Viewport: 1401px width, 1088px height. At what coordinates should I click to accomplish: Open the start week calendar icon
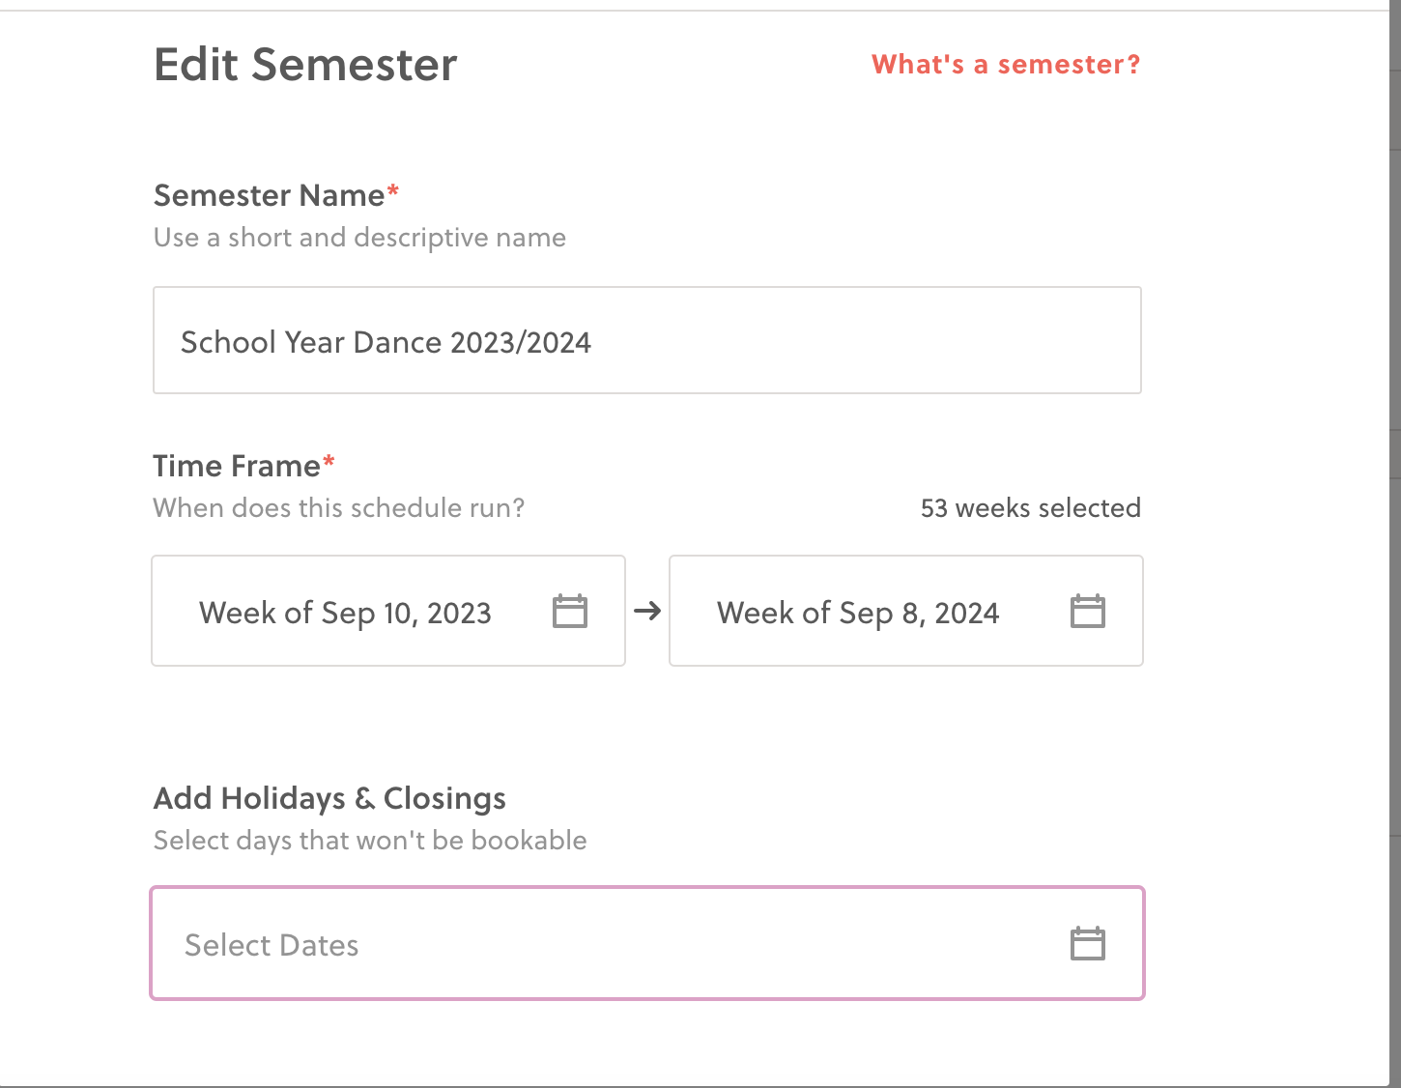coord(570,612)
